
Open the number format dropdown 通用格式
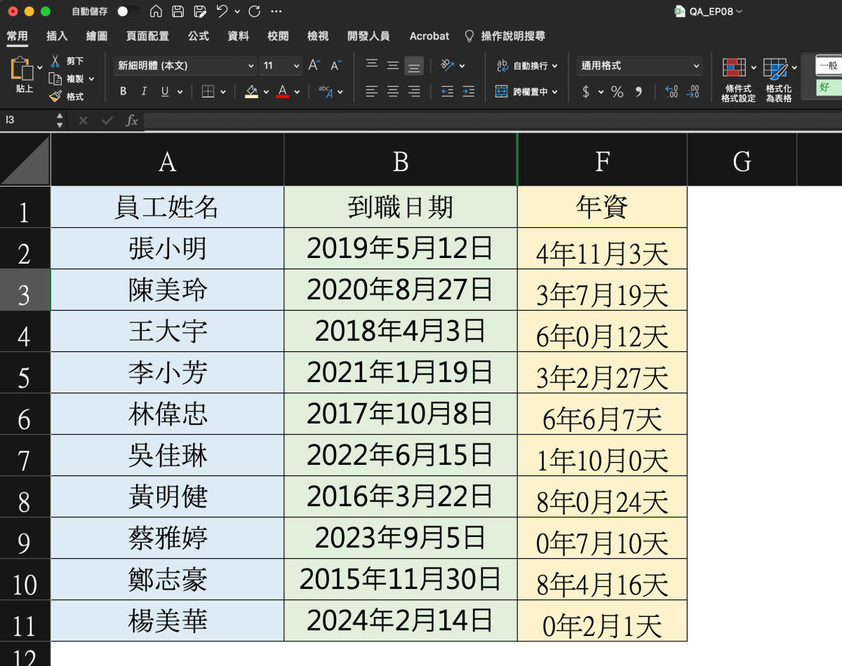pyautogui.click(x=640, y=65)
